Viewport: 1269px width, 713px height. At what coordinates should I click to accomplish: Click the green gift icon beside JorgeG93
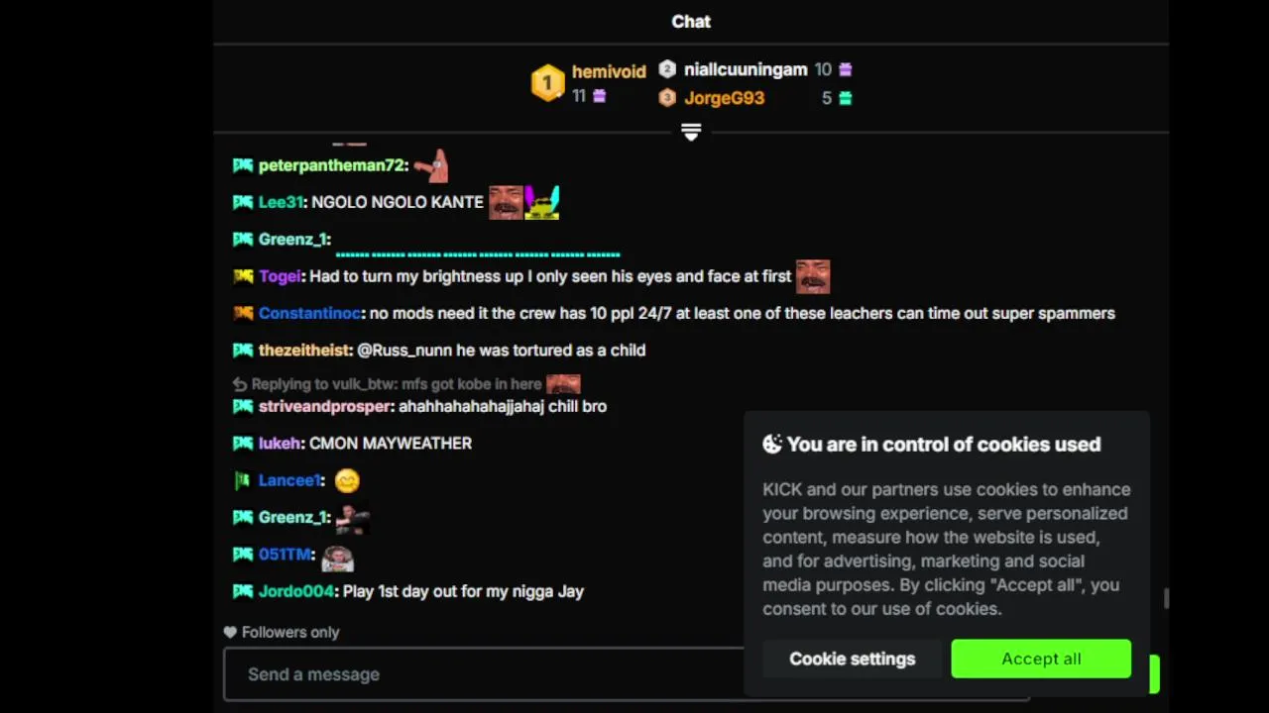click(x=845, y=98)
